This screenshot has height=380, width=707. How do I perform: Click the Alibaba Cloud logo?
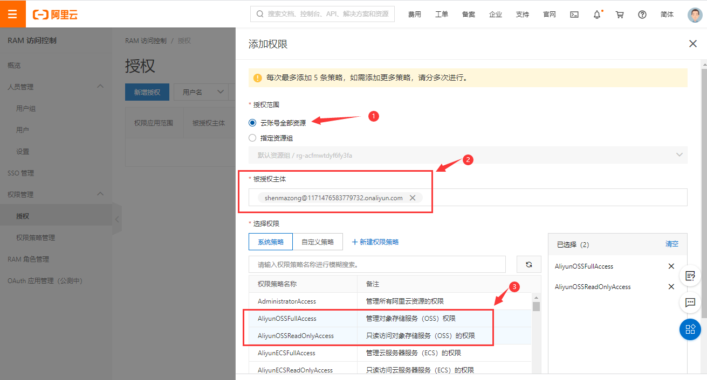tap(56, 15)
